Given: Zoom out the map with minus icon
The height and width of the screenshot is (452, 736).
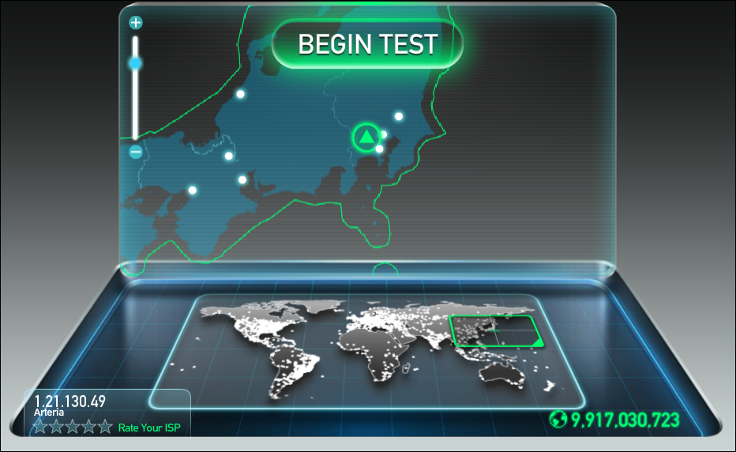Looking at the screenshot, I should [136, 152].
